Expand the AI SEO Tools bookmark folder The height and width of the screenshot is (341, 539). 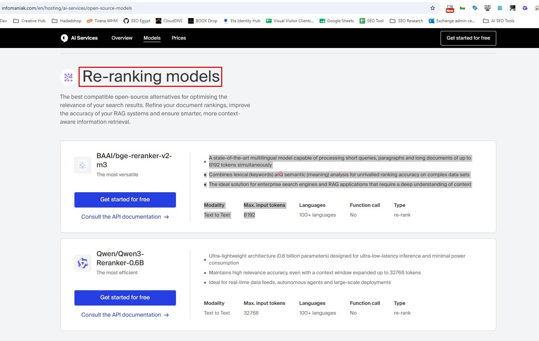tap(499, 21)
